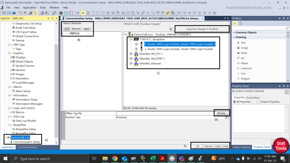
Task: Expand the EtherNet, AB_ETHIP-1 node
Action: [x=131, y=58]
